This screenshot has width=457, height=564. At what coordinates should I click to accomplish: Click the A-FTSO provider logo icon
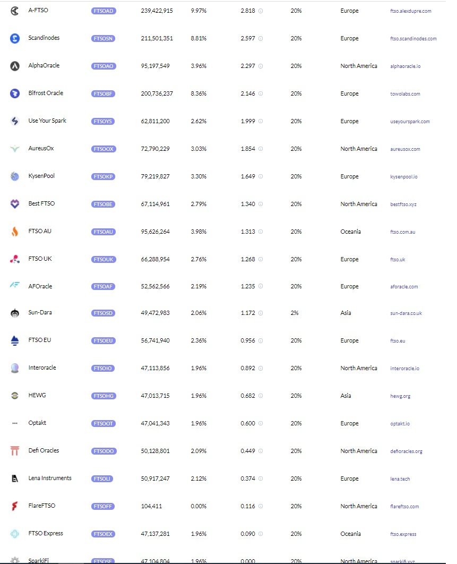[x=14, y=11]
